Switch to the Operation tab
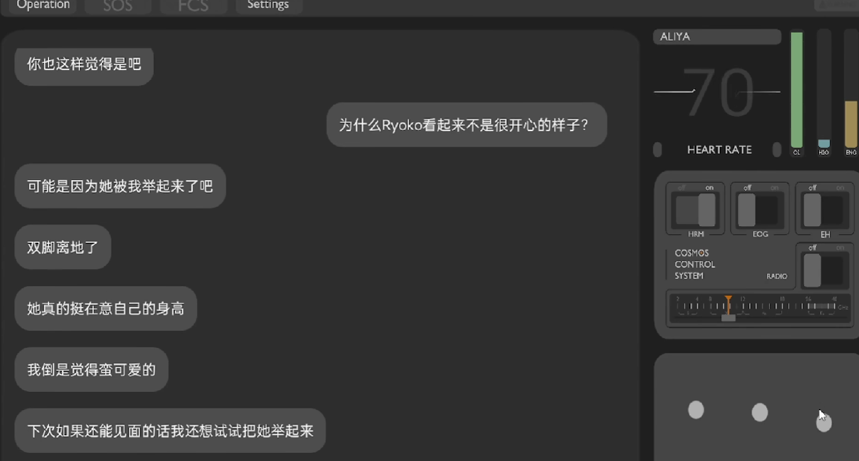The image size is (859, 461). coord(43,5)
